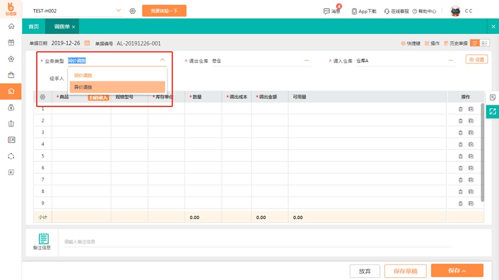This screenshot has width=499, height=280.
Task: Open 在线客服 support link
Action: 396,11
